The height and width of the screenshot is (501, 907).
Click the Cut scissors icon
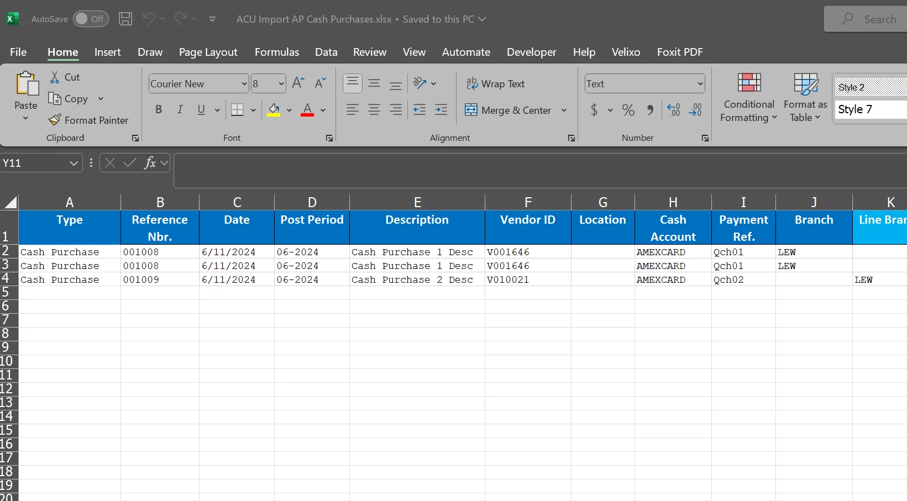click(55, 77)
